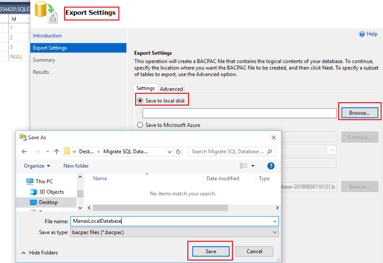Open the Azure container dropdown

click(x=332, y=150)
